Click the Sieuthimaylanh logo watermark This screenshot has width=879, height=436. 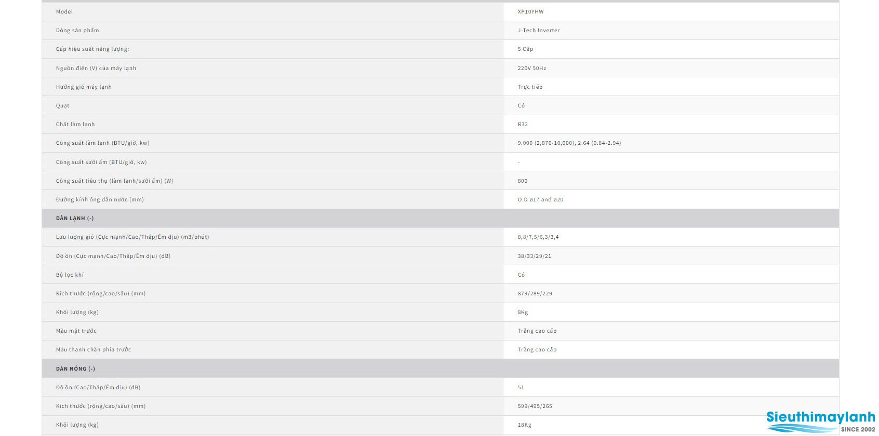[821, 422]
